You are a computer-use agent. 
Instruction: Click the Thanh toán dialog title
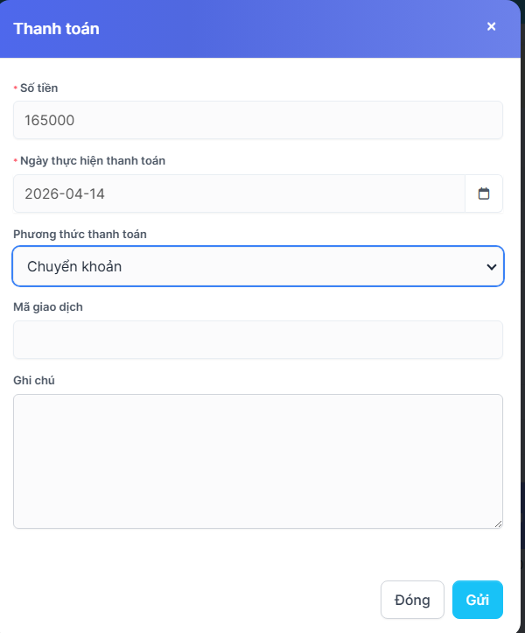[56, 29]
